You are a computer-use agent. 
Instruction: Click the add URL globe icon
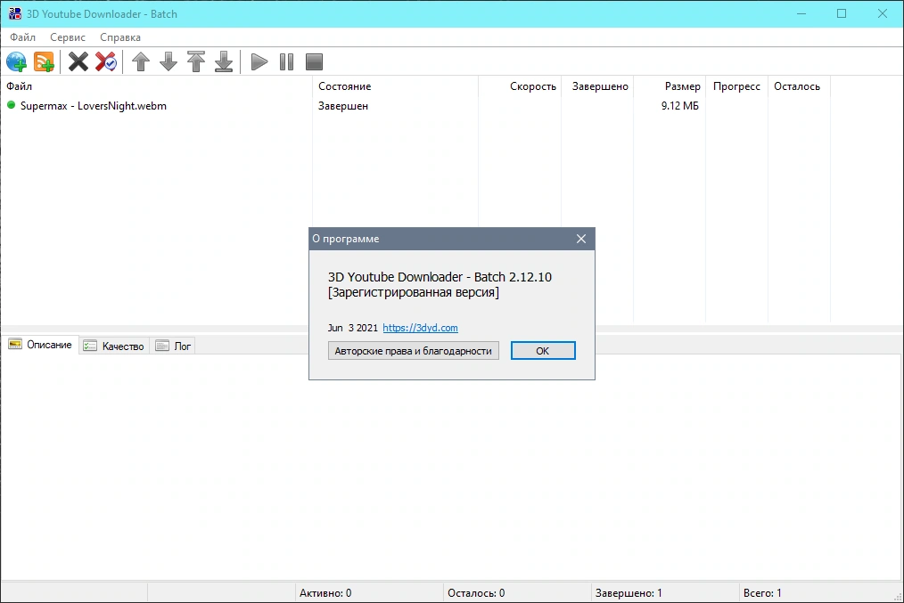tap(16, 61)
